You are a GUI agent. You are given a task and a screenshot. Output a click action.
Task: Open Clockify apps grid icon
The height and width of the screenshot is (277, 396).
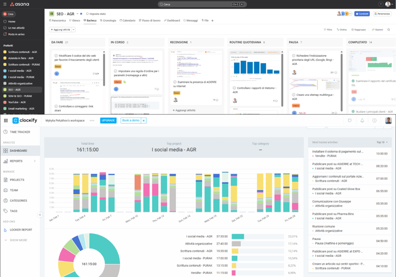[6, 120]
